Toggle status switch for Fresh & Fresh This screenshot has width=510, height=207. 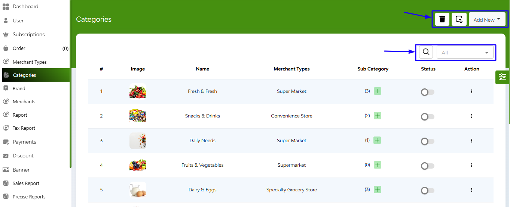(428, 92)
